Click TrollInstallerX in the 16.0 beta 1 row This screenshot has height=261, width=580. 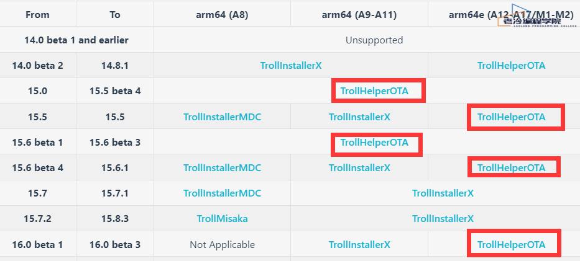pos(359,245)
